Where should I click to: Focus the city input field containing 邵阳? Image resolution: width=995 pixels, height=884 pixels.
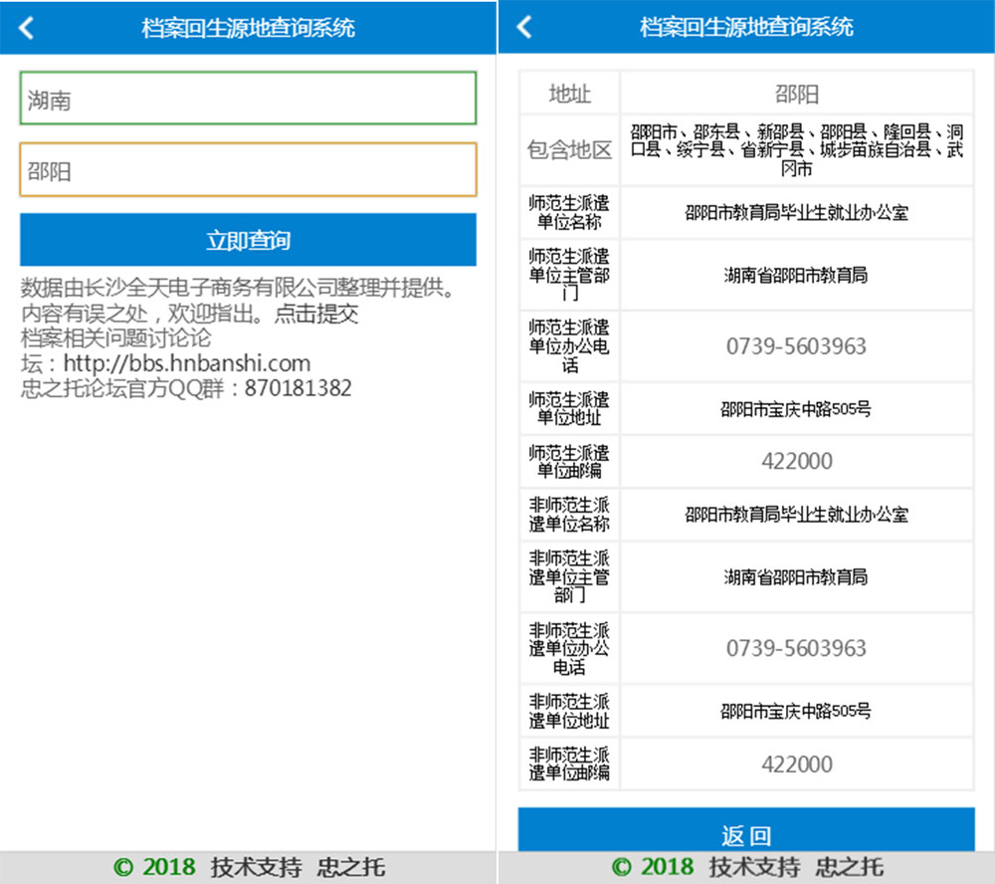(x=248, y=170)
